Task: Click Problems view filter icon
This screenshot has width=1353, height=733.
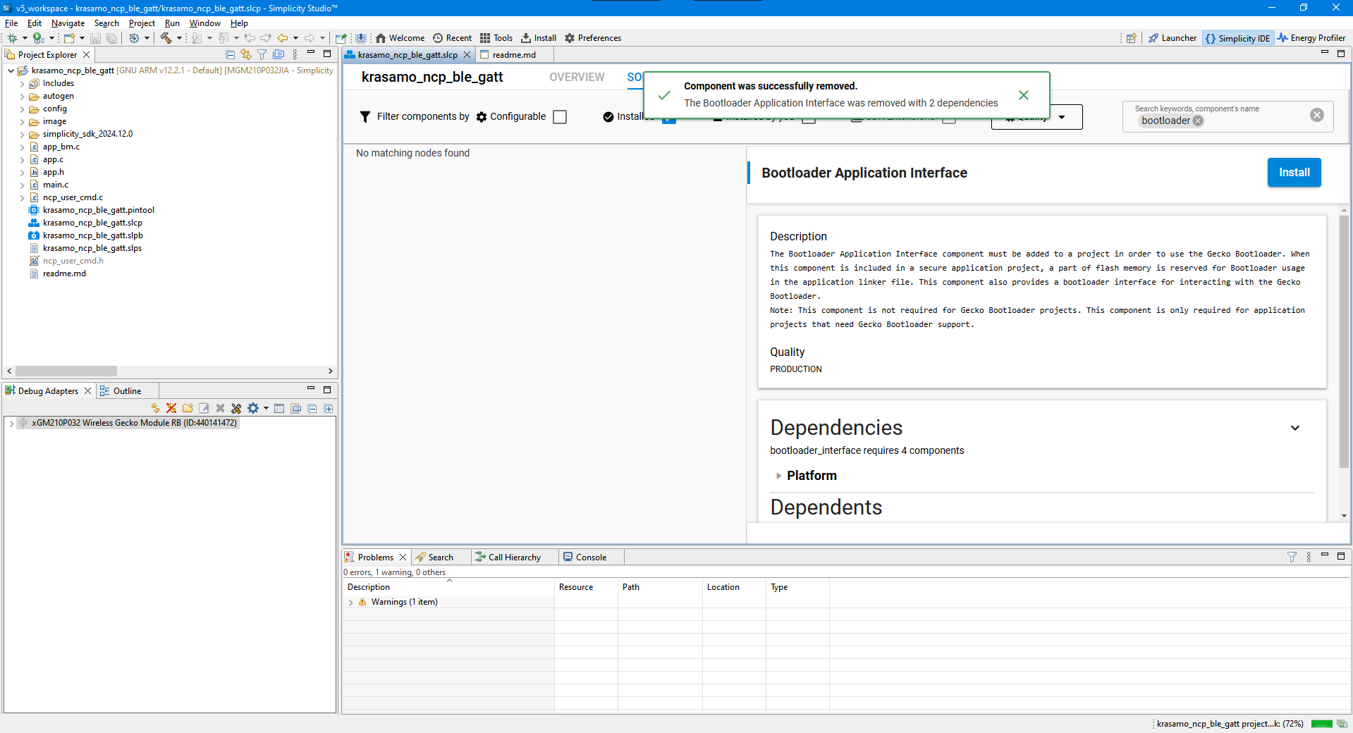Action: [x=1292, y=557]
